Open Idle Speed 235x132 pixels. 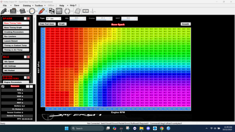[x=16, y=62]
